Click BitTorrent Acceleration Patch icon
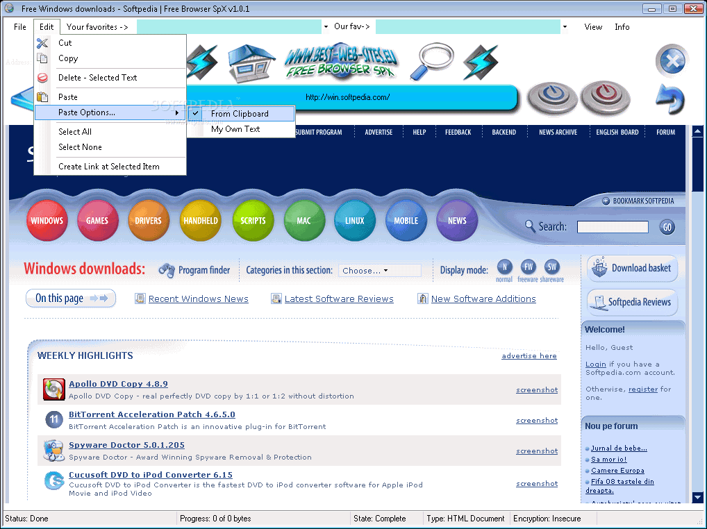The width and height of the screenshot is (707, 529). point(54,419)
